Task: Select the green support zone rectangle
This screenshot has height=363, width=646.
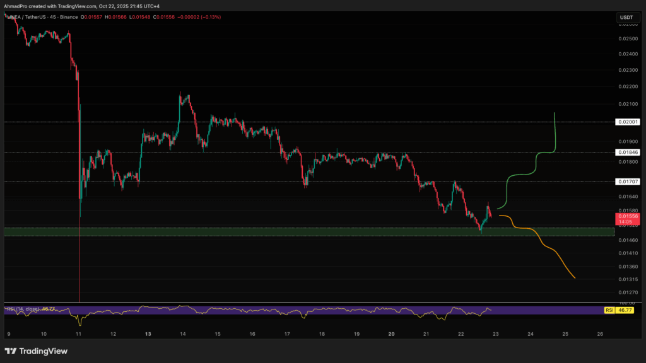Action: pos(309,232)
